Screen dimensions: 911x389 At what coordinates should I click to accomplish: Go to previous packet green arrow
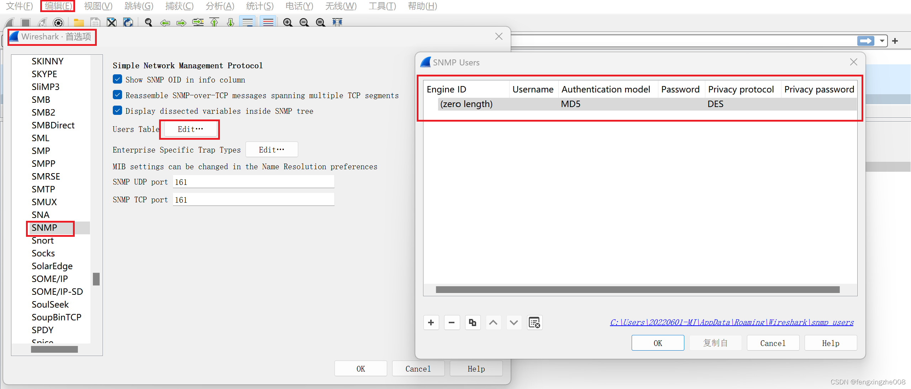[x=165, y=23]
